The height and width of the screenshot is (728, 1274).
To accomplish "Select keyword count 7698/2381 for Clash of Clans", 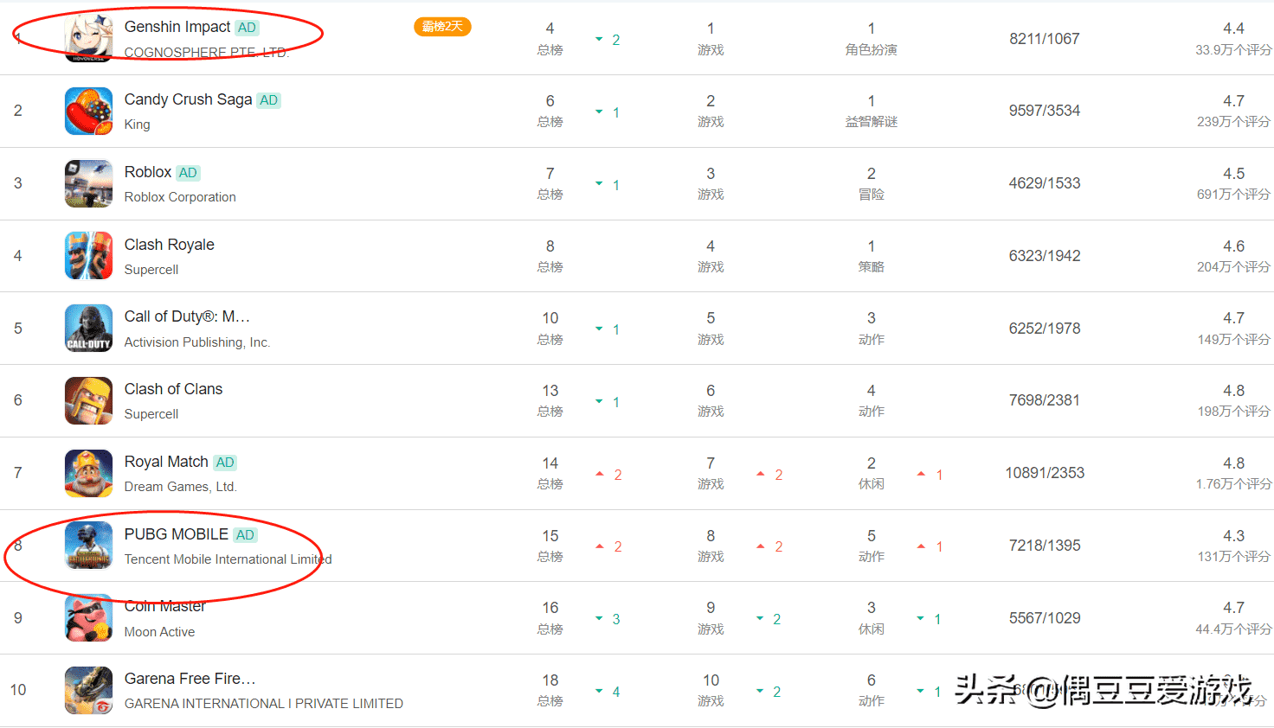I will pos(1045,400).
